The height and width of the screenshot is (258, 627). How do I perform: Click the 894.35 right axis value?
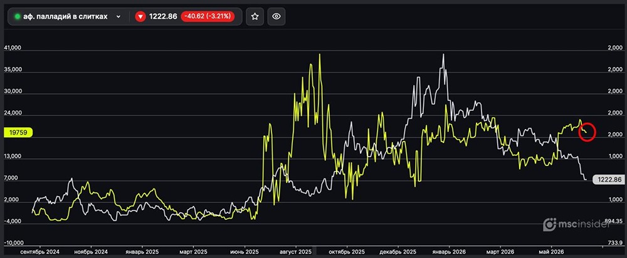(x=613, y=221)
